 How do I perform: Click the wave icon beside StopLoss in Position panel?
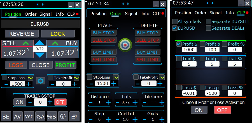(30, 78)
